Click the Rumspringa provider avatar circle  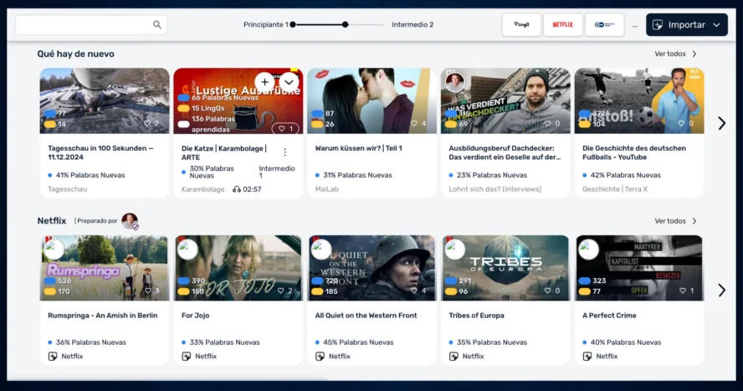(54, 250)
